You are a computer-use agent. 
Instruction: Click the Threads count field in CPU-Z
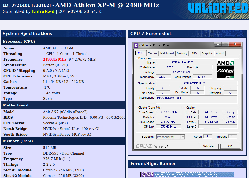point(232,136)
